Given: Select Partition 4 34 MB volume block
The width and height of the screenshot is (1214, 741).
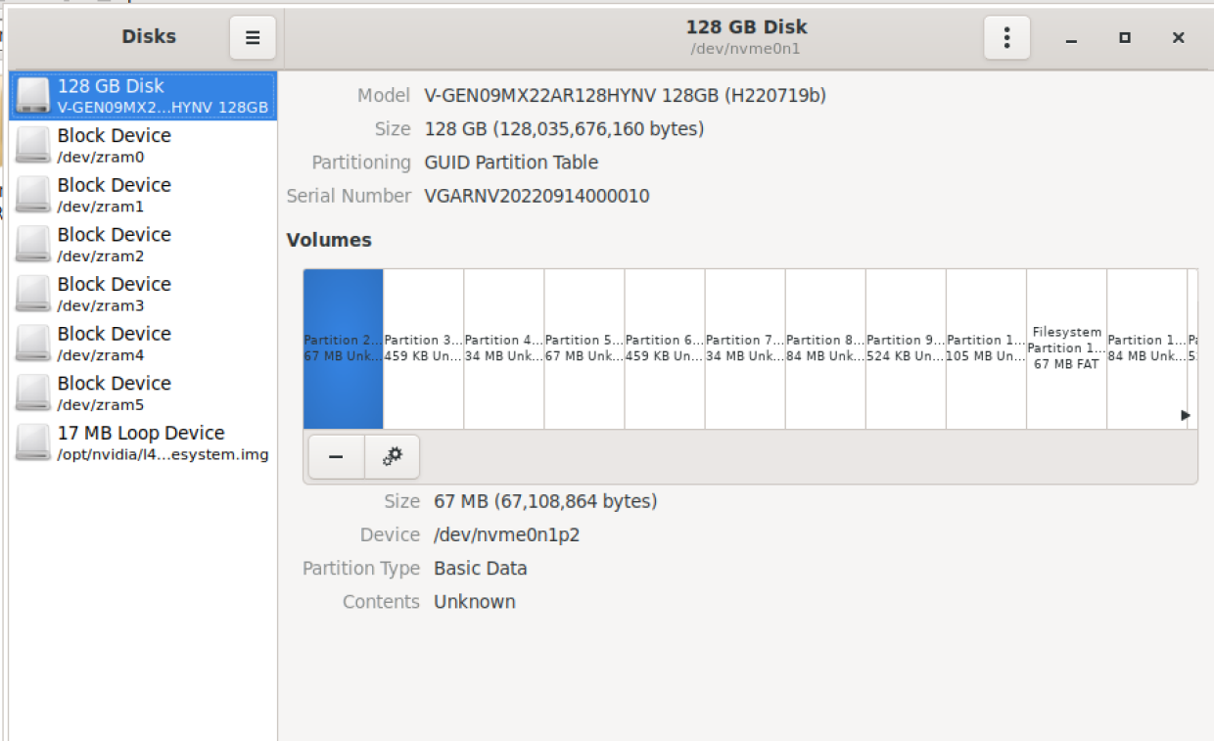Looking at the screenshot, I should (x=504, y=349).
